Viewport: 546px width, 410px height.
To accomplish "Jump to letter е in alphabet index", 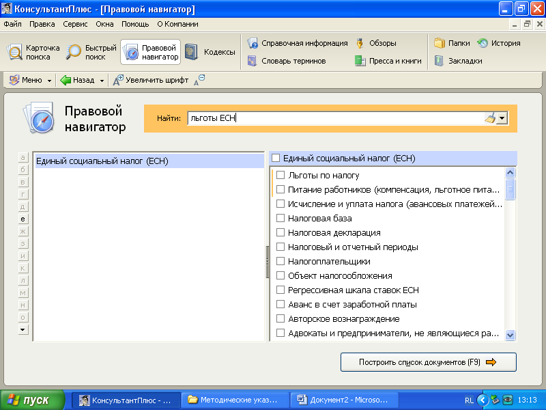I will point(23,219).
